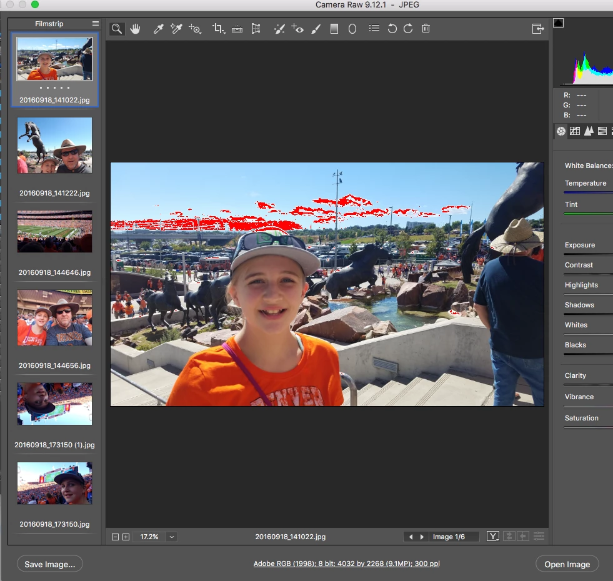Viewport: 613px width, 581px height.
Task: Open the zoom level dropdown
Action: pyautogui.click(x=172, y=537)
